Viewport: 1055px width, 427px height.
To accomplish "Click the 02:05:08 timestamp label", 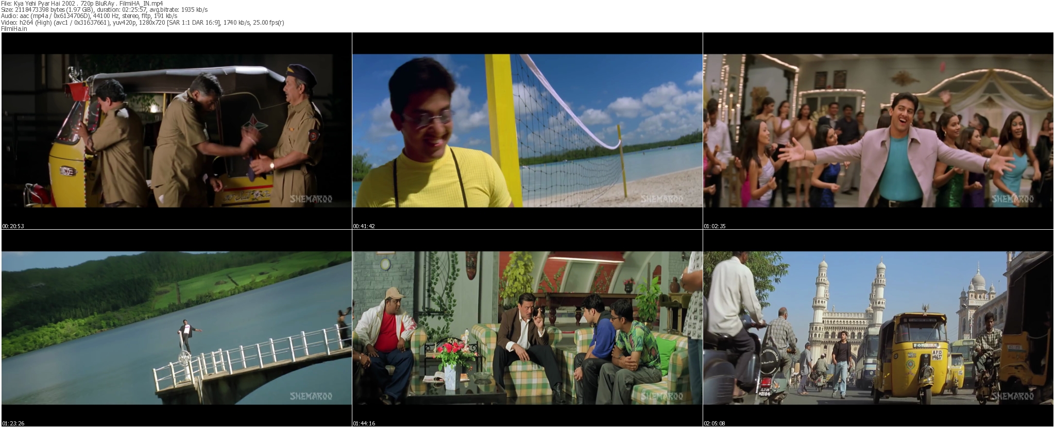I will (x=715, y=423).
